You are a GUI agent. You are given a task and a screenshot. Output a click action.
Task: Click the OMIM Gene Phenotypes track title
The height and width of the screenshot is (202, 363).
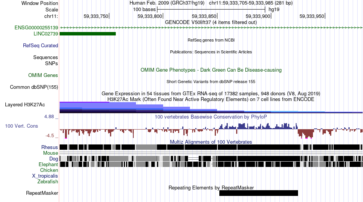click(211, 70)
